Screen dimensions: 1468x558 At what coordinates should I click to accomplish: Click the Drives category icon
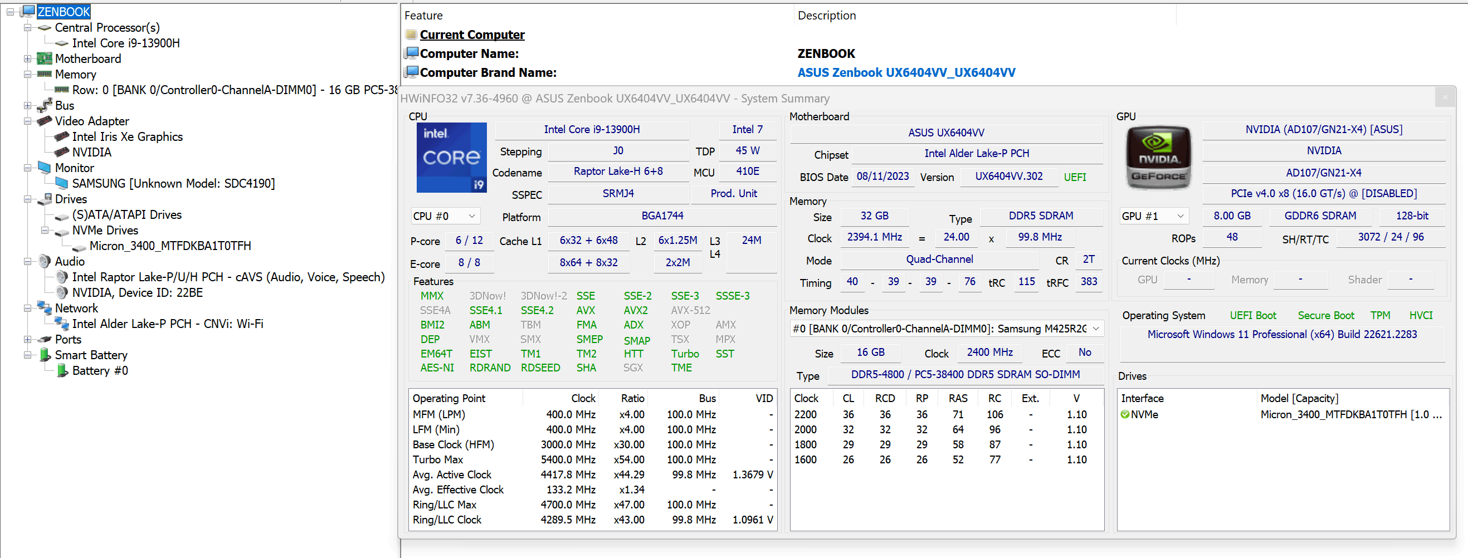click(45, 199)
